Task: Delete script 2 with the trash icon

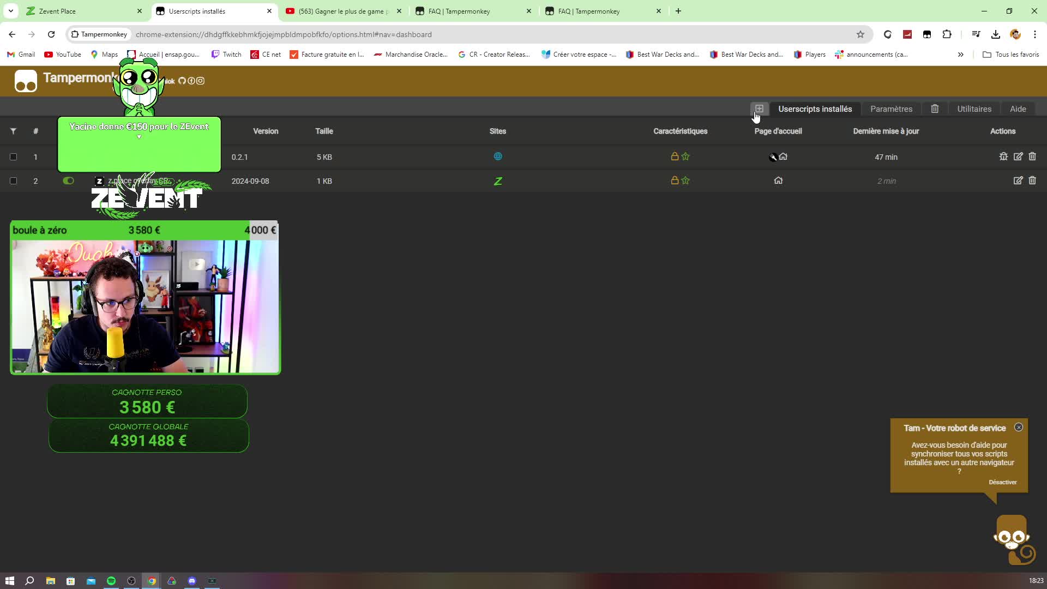Action: pyautogui.click(x=1032, y=181)
